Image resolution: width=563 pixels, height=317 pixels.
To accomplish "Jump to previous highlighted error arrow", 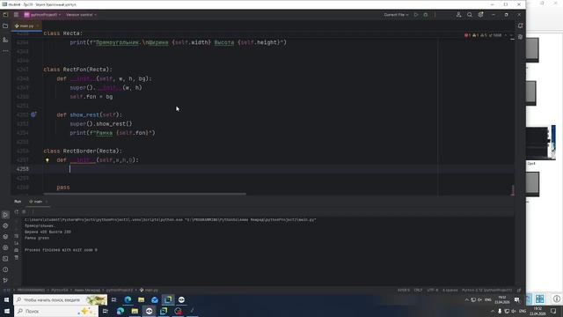I will tap(506, 35).
